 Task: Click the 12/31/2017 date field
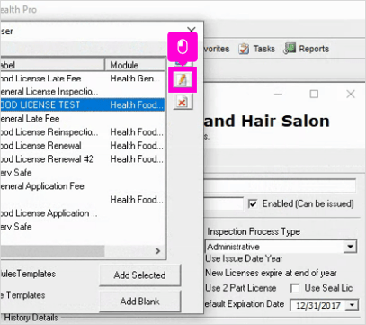pyautogui.click(x=318, y=305)
